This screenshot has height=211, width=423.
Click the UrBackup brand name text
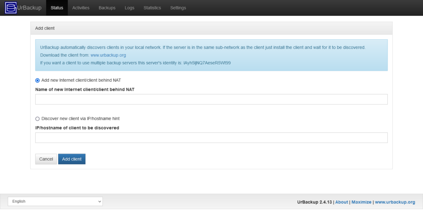(x=29, y=8)
